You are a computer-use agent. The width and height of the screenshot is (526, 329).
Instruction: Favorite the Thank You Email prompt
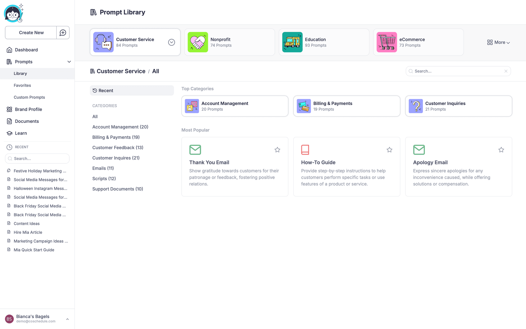(x=277, y=150)
